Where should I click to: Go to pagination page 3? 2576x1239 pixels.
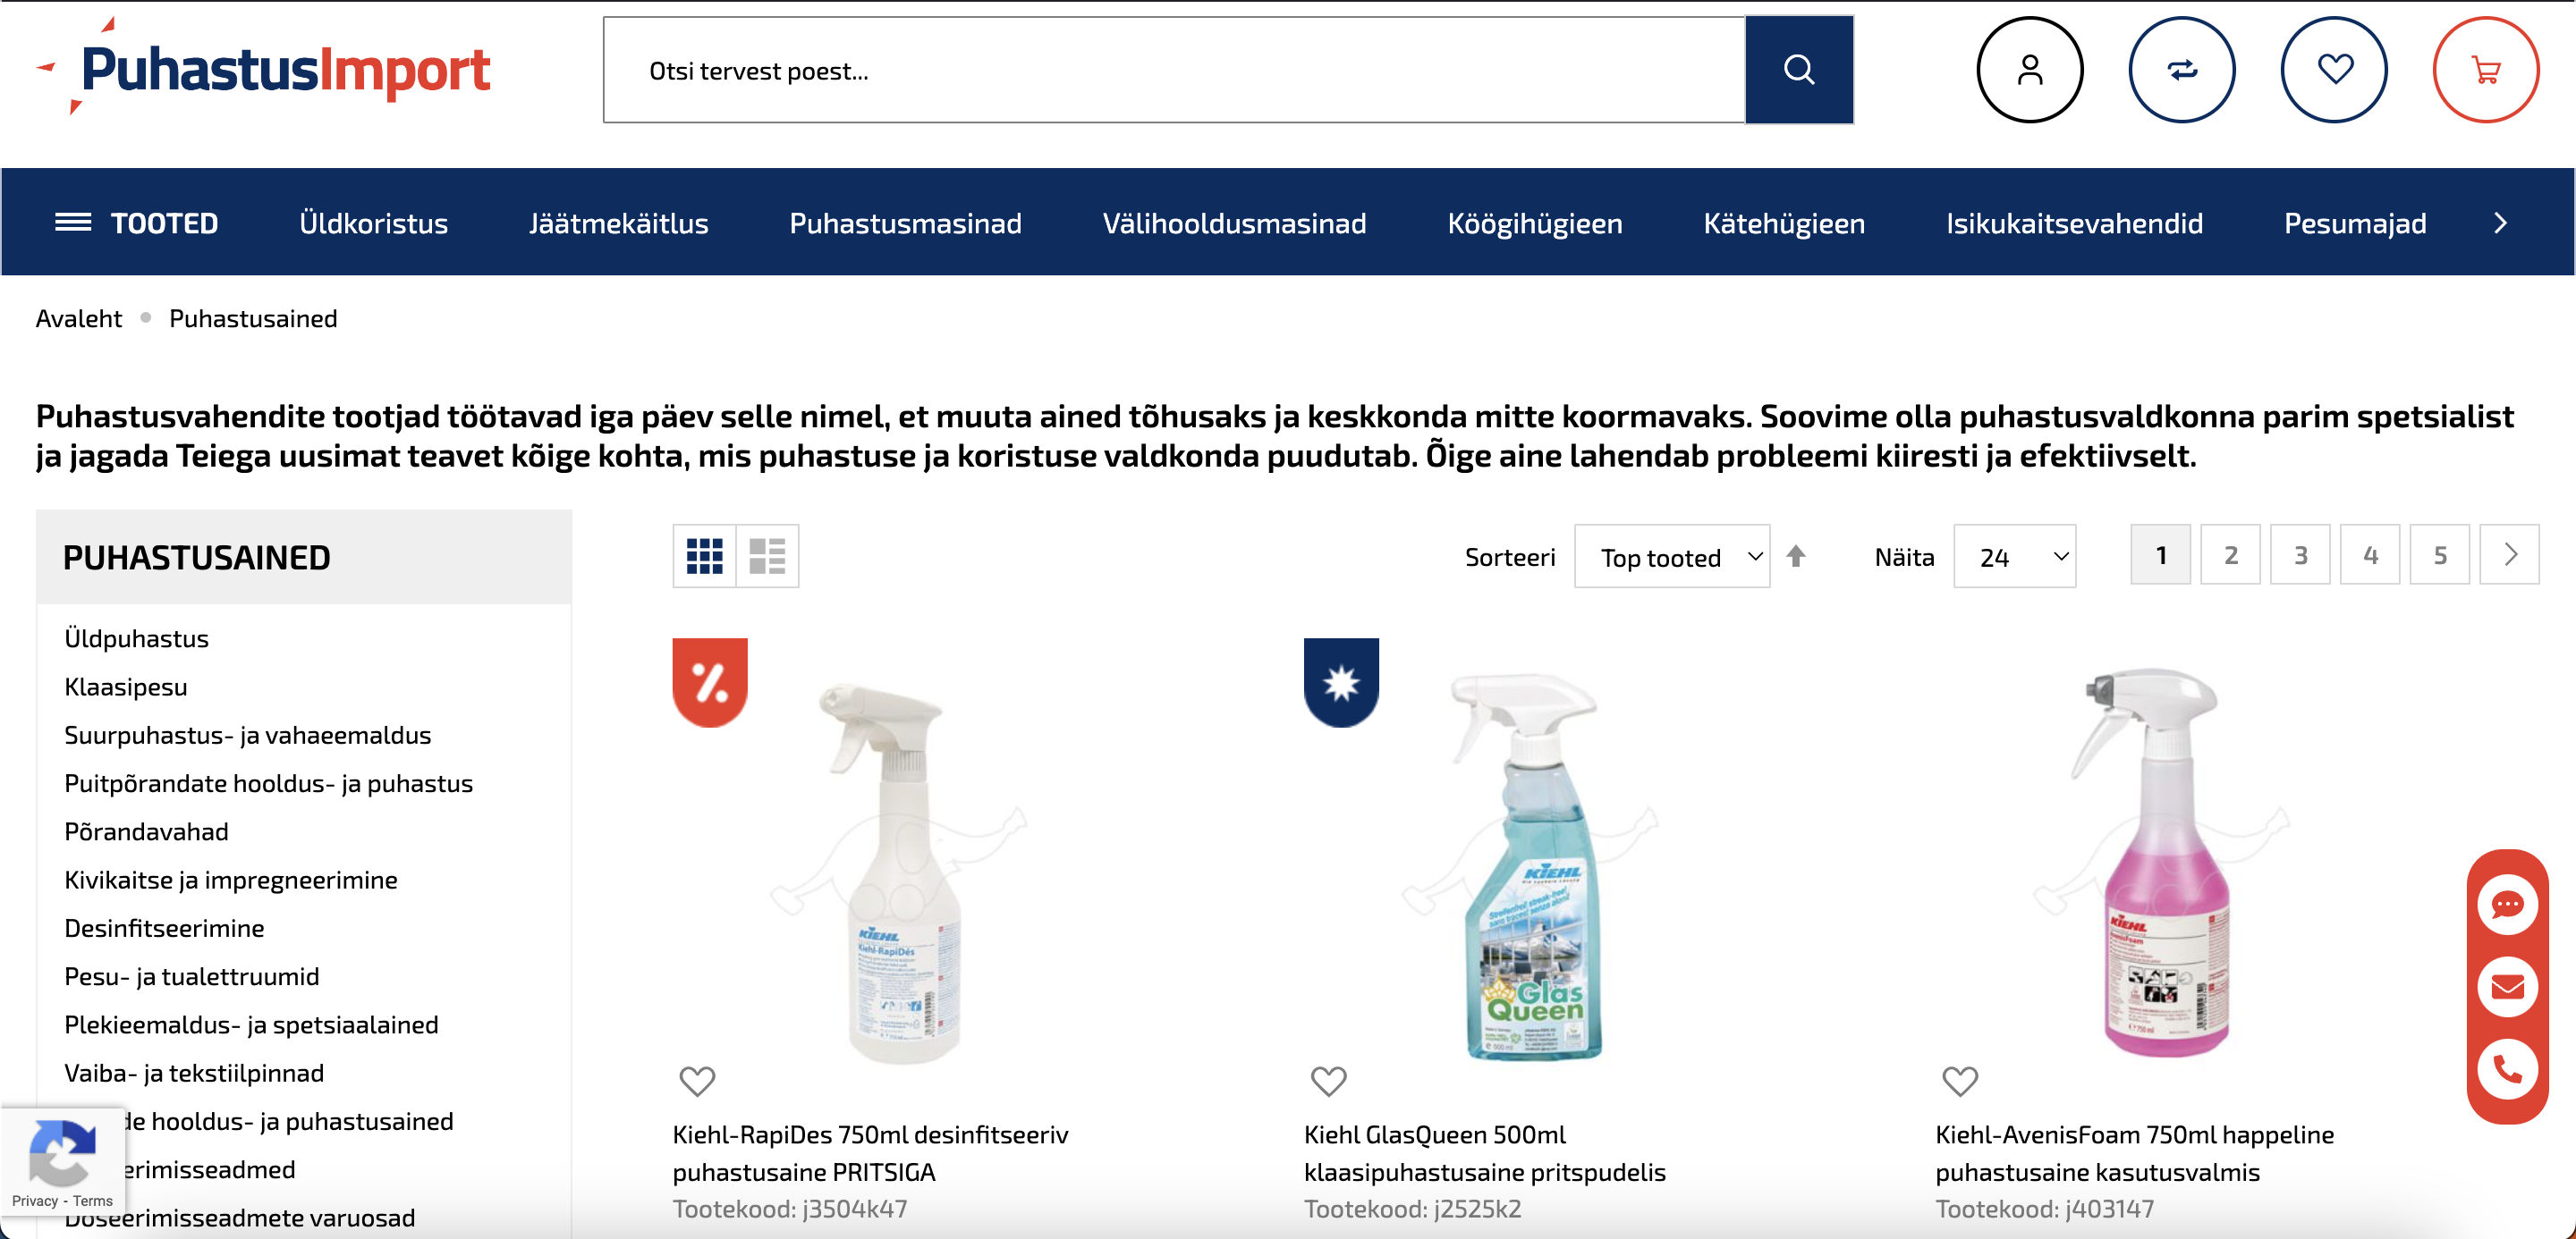click(2300, 555)
